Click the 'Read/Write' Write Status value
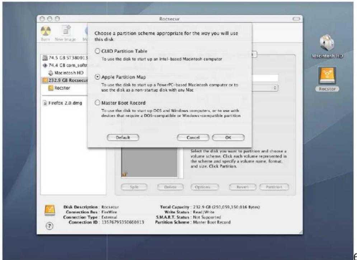The height and width of the screenshot is (260, 357). (204, 212)
